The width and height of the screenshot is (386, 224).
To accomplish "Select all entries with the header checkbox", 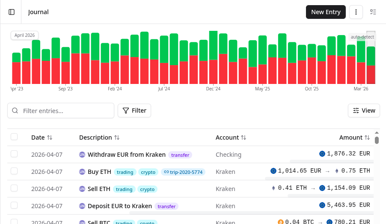I will coord(14,137).
